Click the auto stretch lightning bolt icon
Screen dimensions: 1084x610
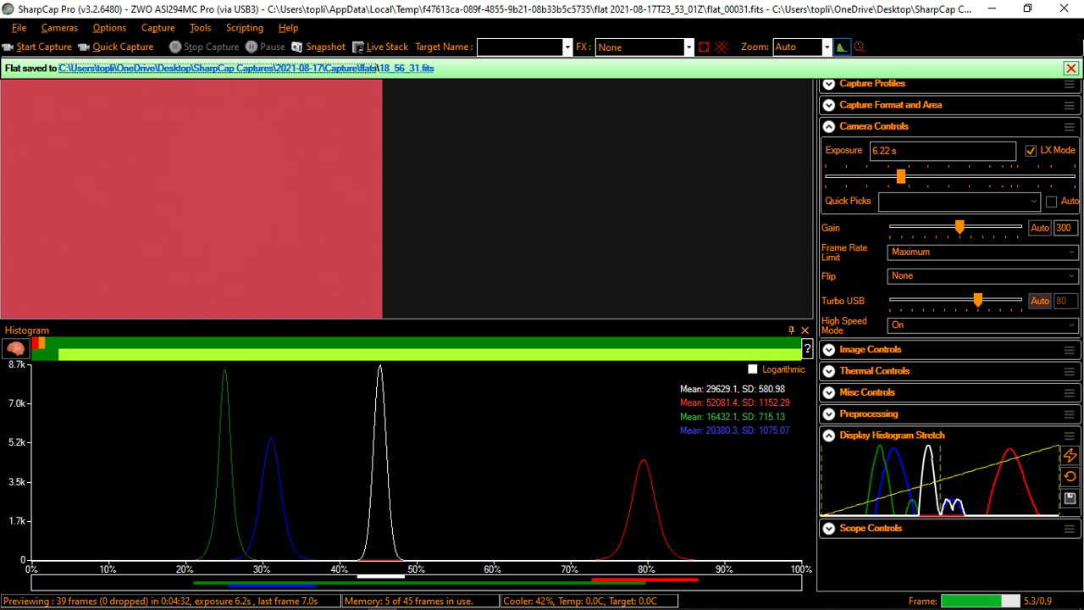click(1070, 456)
